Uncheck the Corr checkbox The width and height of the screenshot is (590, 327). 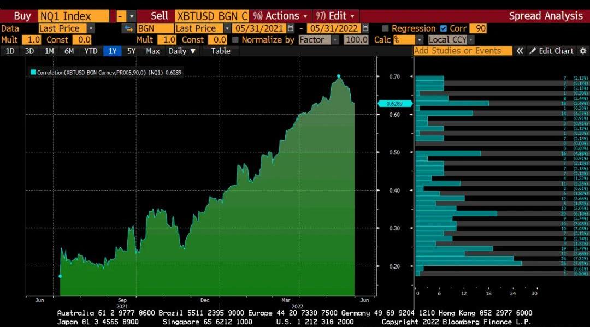(444, 28)
